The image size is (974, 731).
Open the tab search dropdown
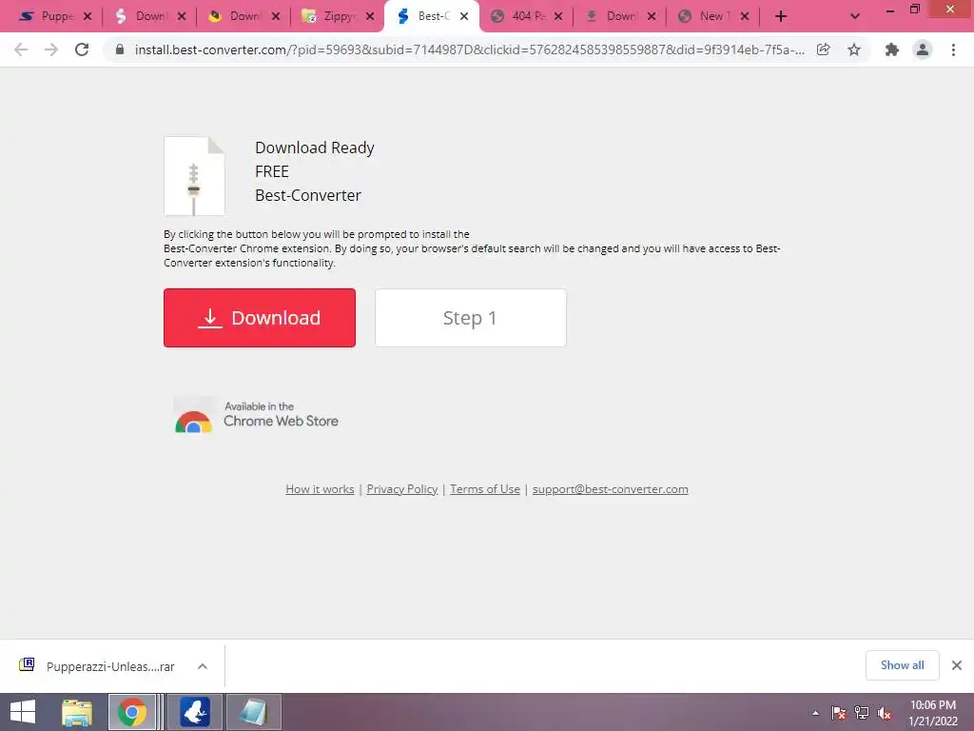pyautogui.click(x=855, y=17)
